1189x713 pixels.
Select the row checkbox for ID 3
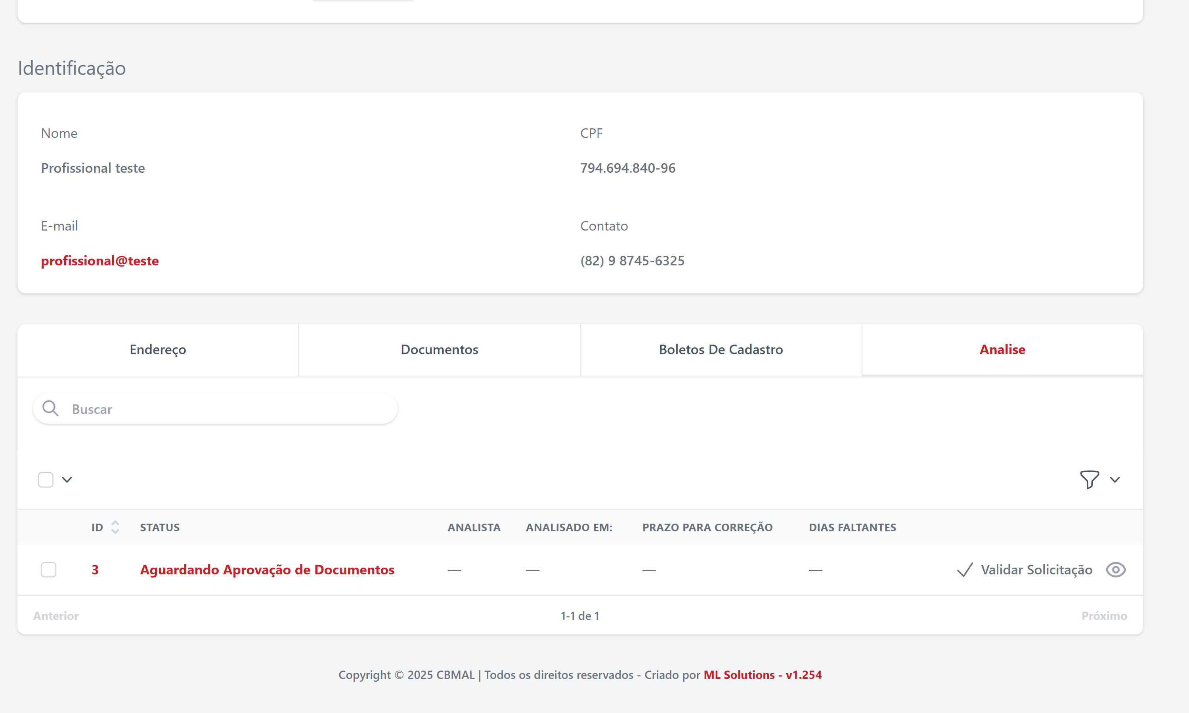(x=48, y=570)
